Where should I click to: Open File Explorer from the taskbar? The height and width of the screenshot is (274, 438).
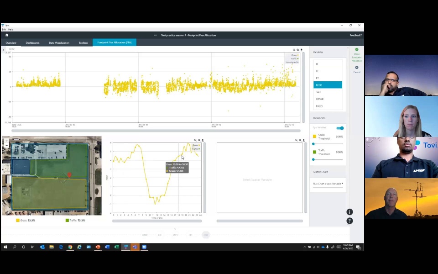point(52,247)
